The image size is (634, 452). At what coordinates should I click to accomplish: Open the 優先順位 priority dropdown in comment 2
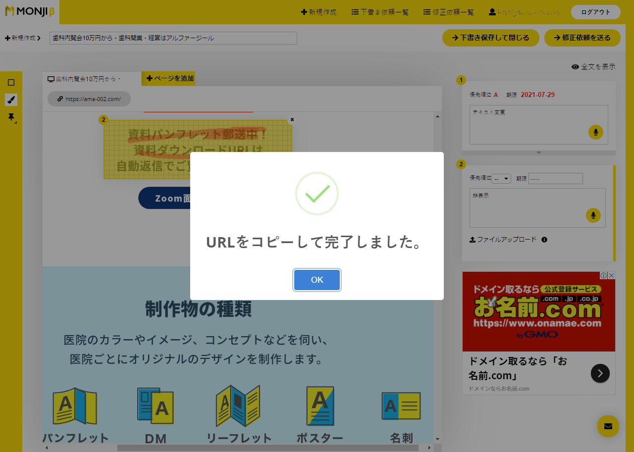501,178
